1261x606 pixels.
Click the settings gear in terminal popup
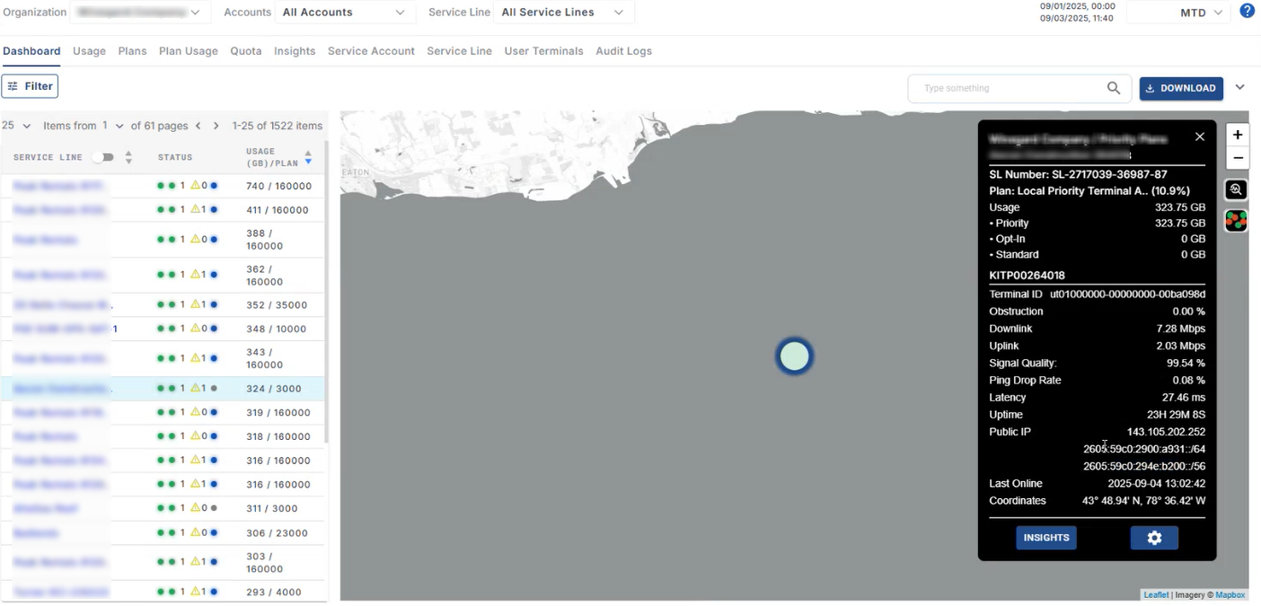pyautogui.click(x=1154, y=538)
